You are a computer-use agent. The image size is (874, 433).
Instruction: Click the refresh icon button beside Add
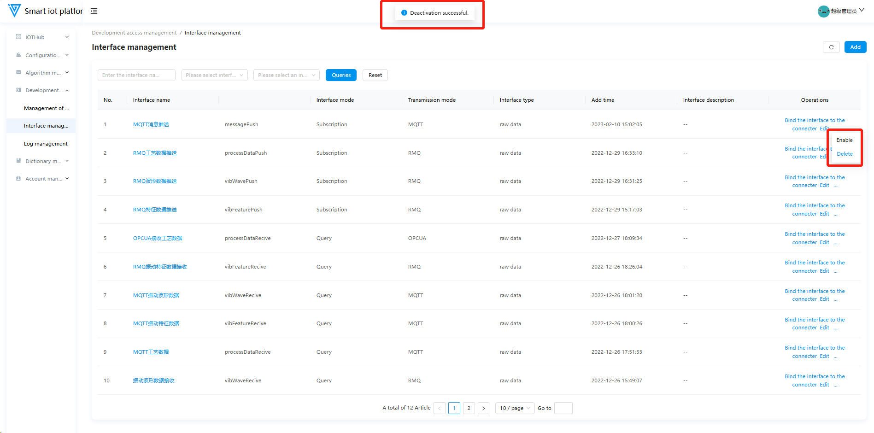click(x=831, y=47)
